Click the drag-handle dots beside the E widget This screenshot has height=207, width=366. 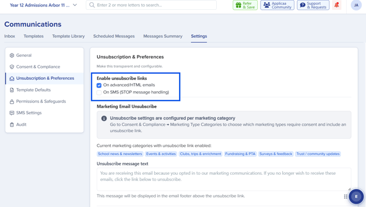[345, 197]
